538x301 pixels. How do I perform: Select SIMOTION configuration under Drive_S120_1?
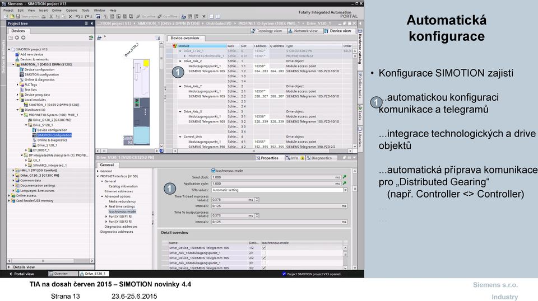click(x=54, y=135)
